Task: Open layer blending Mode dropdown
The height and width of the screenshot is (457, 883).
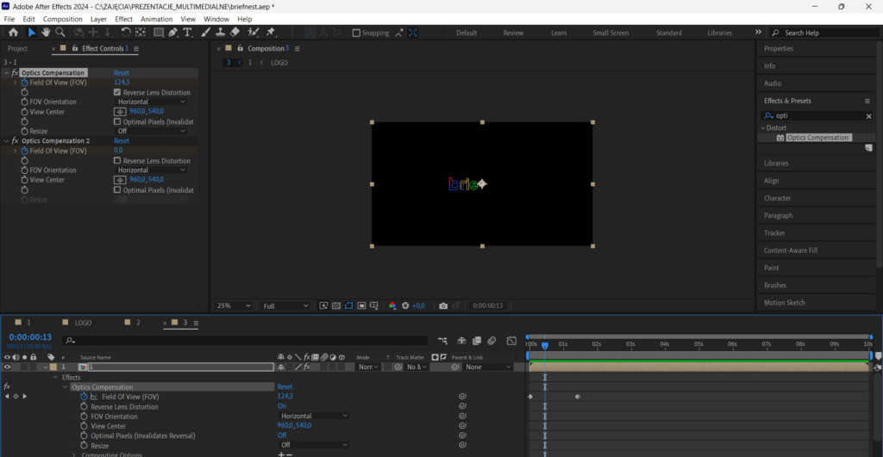Action: coord(368,367)
